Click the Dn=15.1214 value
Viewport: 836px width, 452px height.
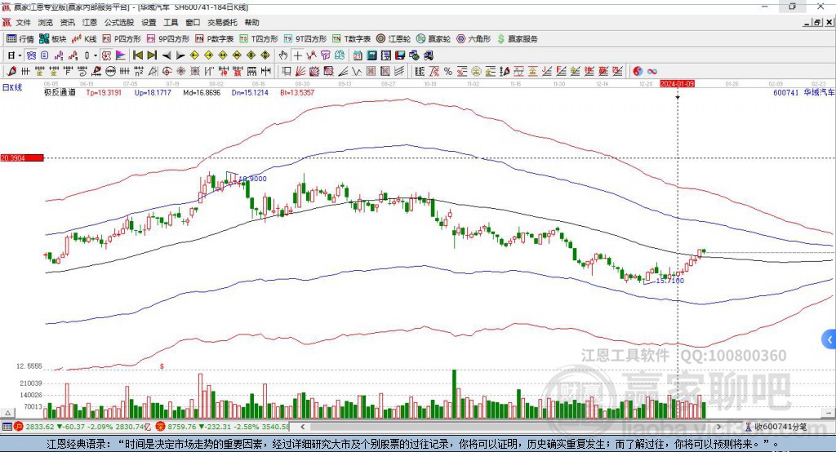(250, 92)
